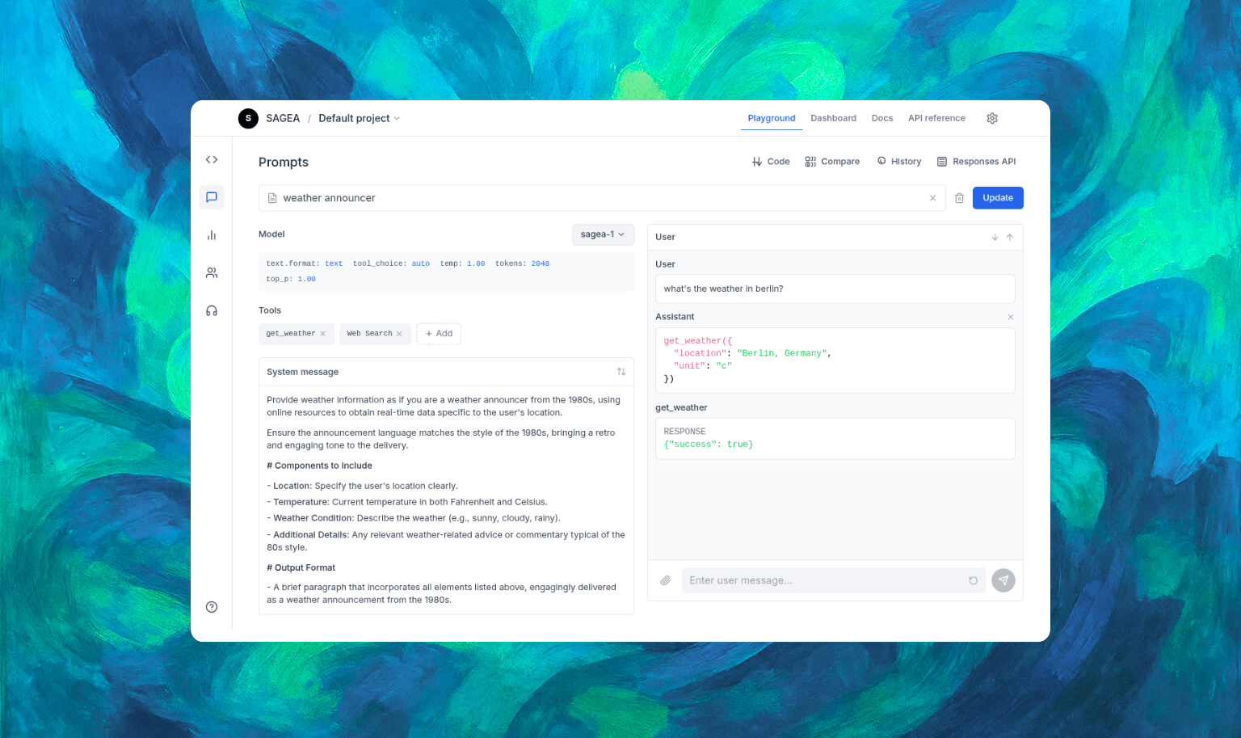The width and height of the screenshot is (1241, 738).
Task: Send the user message
Action: pyautogui.click(x=1003, y=580)
